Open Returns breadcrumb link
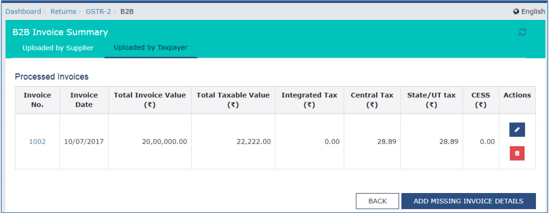 [x=63, y=11]
